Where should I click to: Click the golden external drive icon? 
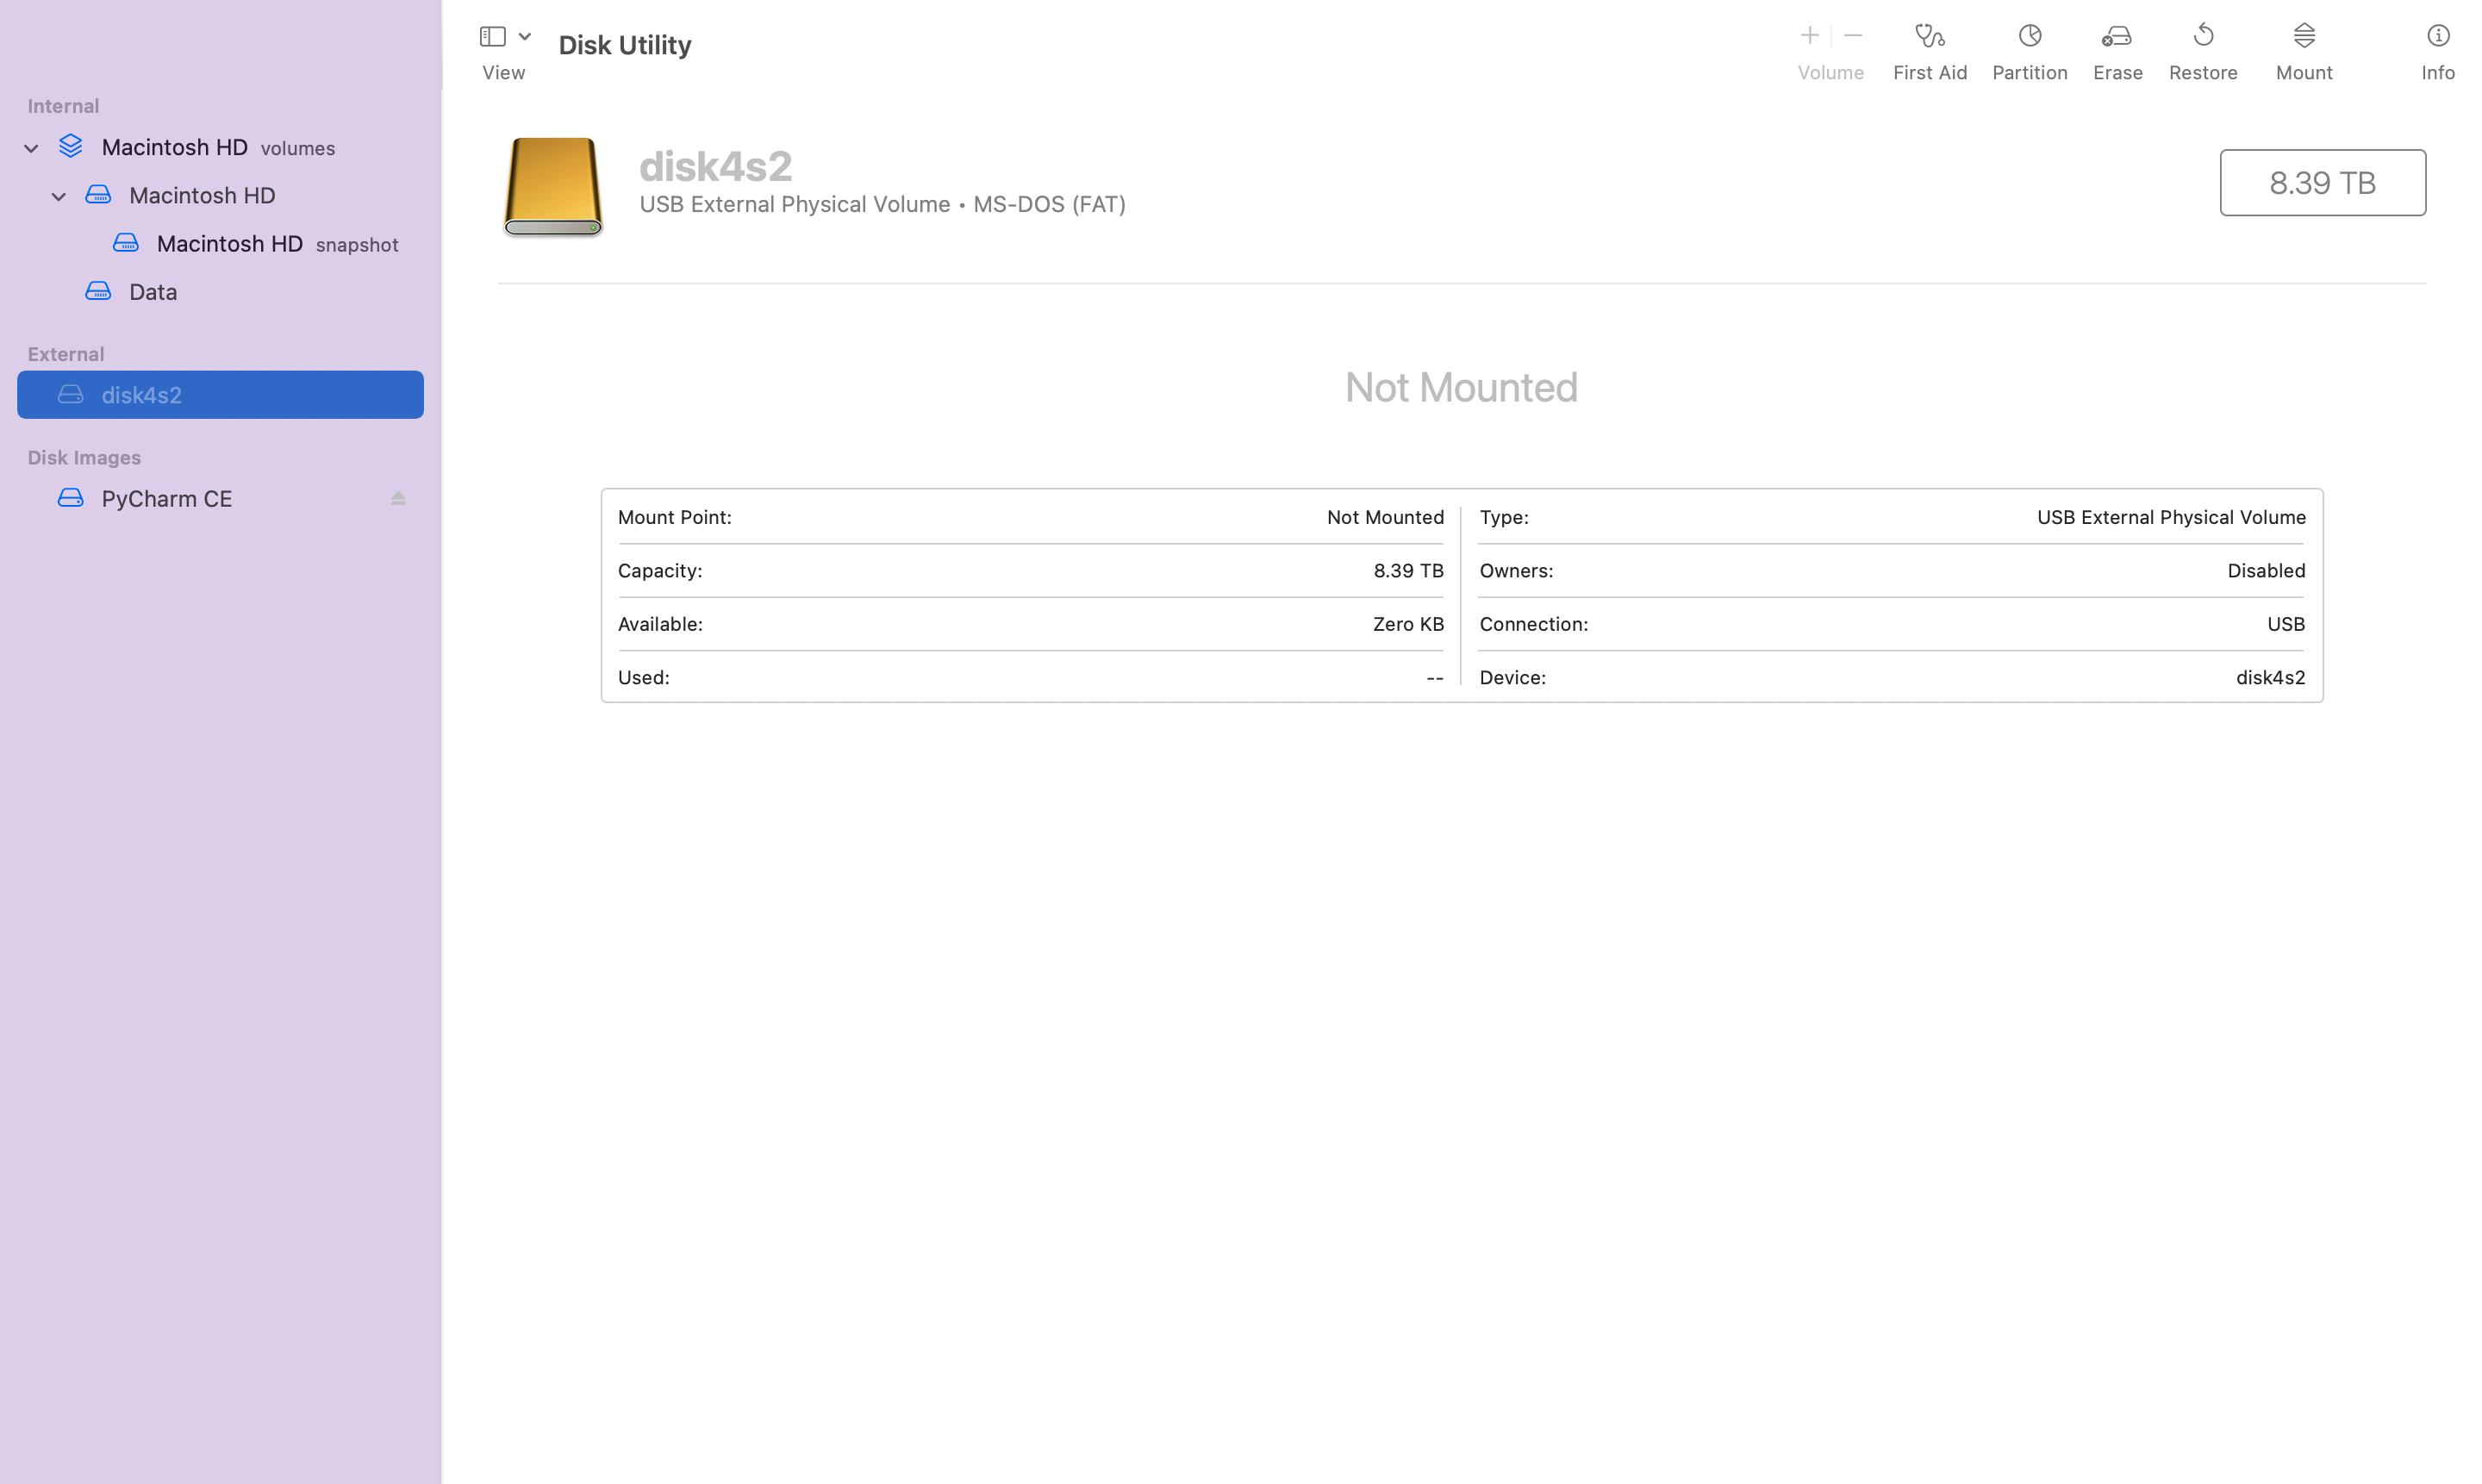553,186
